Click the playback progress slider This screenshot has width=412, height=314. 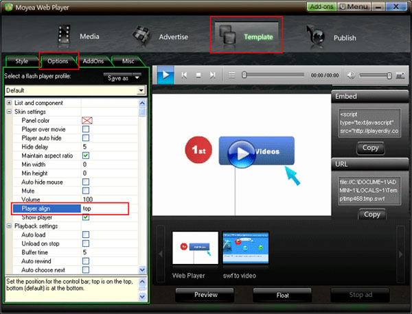273,75
